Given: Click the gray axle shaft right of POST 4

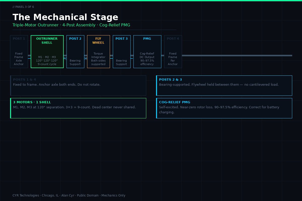Looking at the screenshot, I should click(237, 56).
